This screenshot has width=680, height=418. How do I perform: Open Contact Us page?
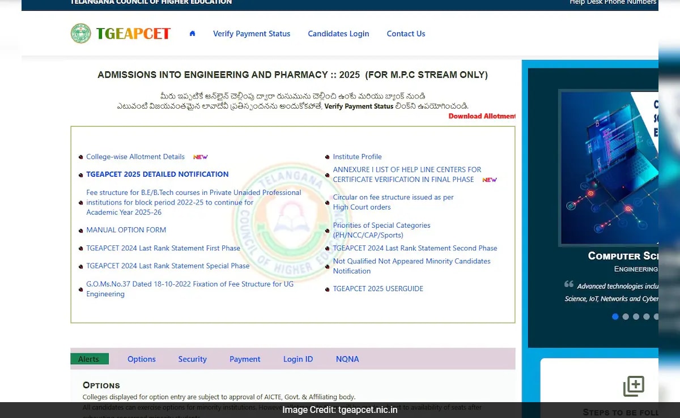click(406, 34)
